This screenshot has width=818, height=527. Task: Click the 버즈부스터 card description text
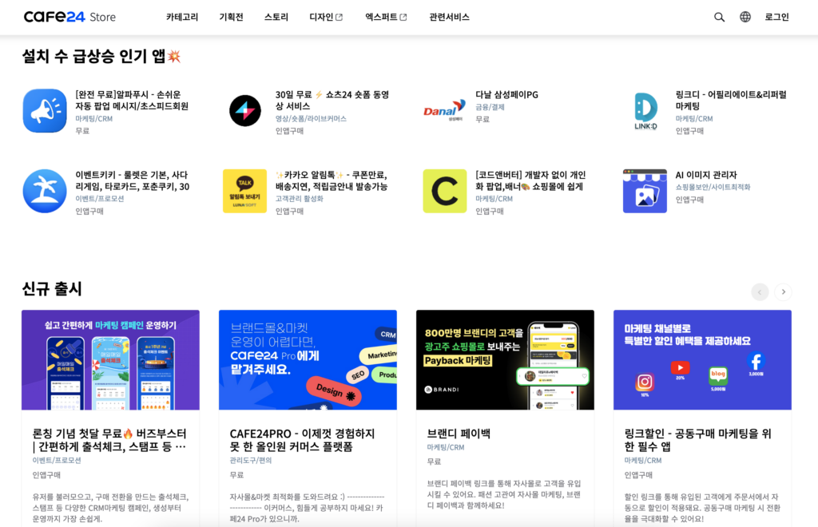click(x=110, y=508)
